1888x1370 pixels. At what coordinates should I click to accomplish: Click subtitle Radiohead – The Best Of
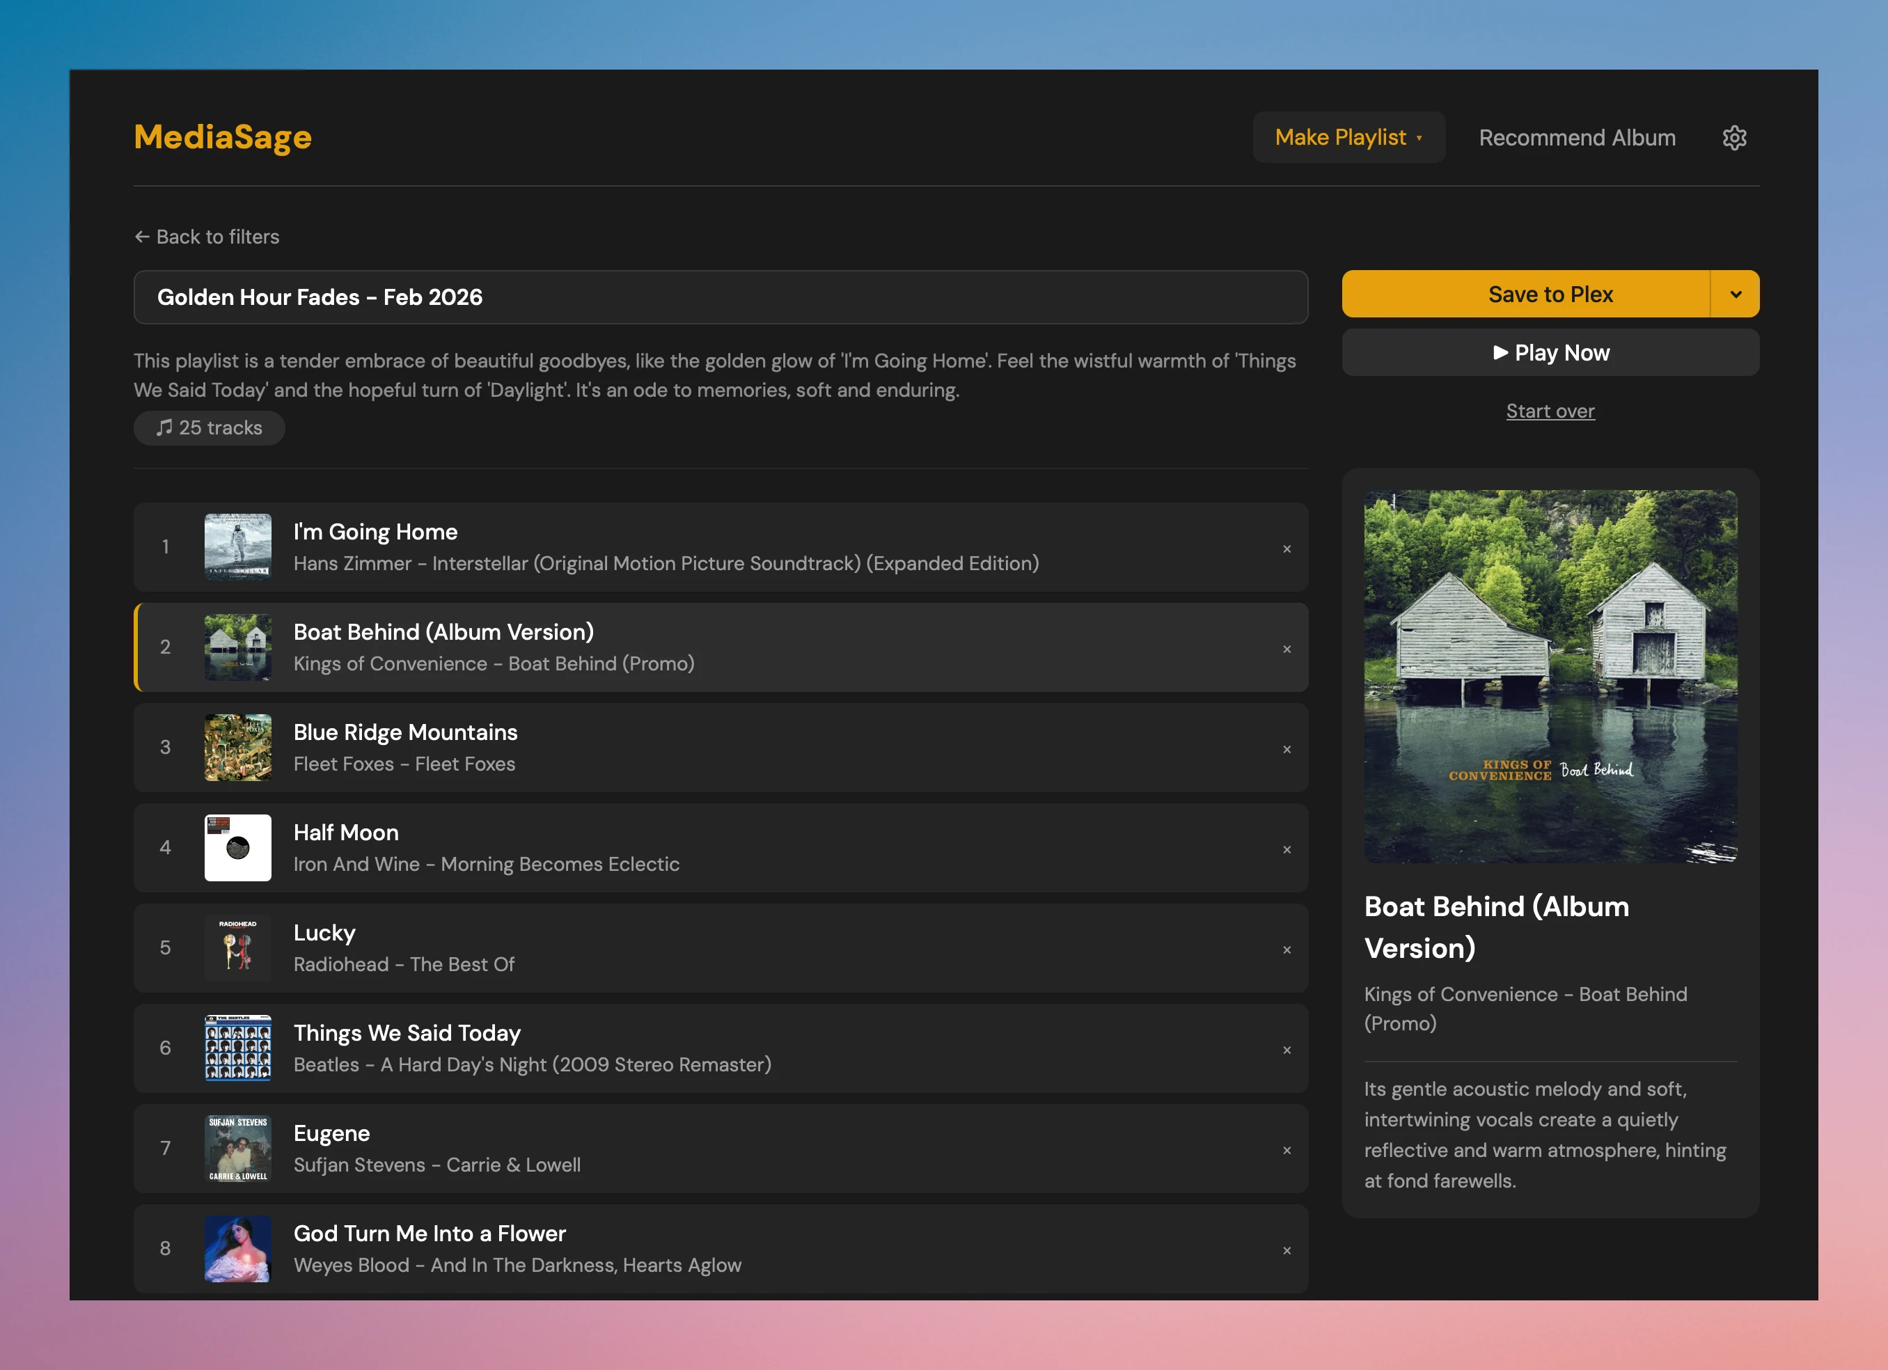pyautogui.click(x=404, y=965)
